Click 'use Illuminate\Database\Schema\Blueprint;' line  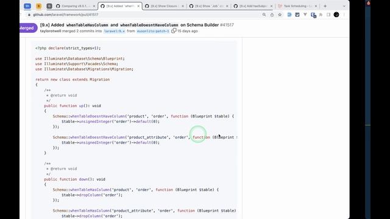(x=80, y=58)
